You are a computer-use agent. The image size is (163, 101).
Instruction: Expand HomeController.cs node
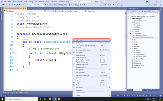coord(132,35)
